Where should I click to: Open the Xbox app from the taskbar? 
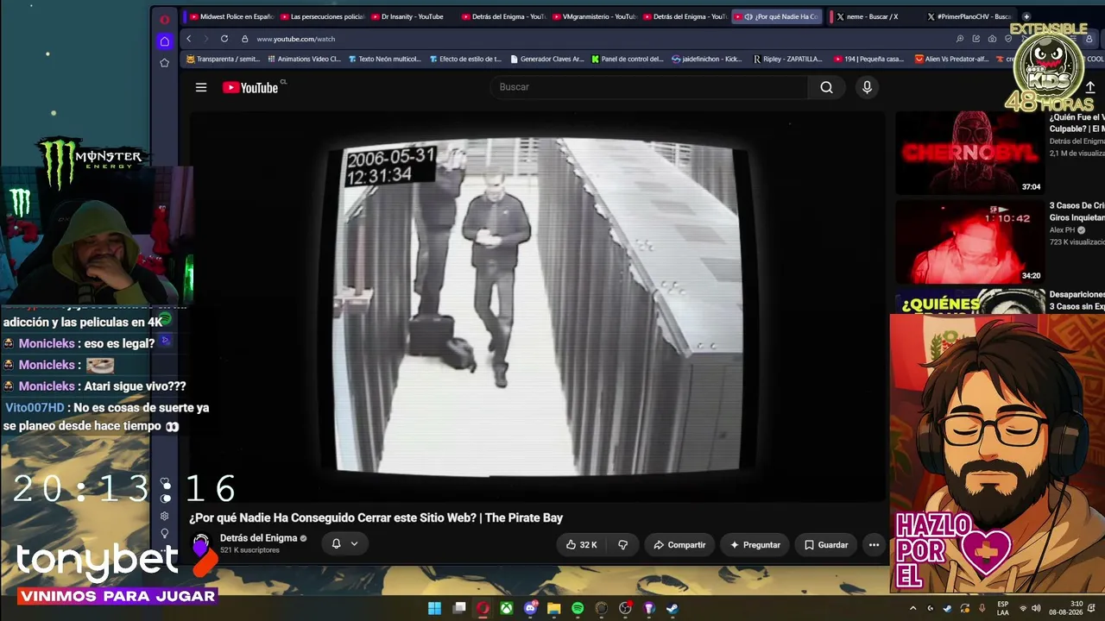(x=507, y=608)
